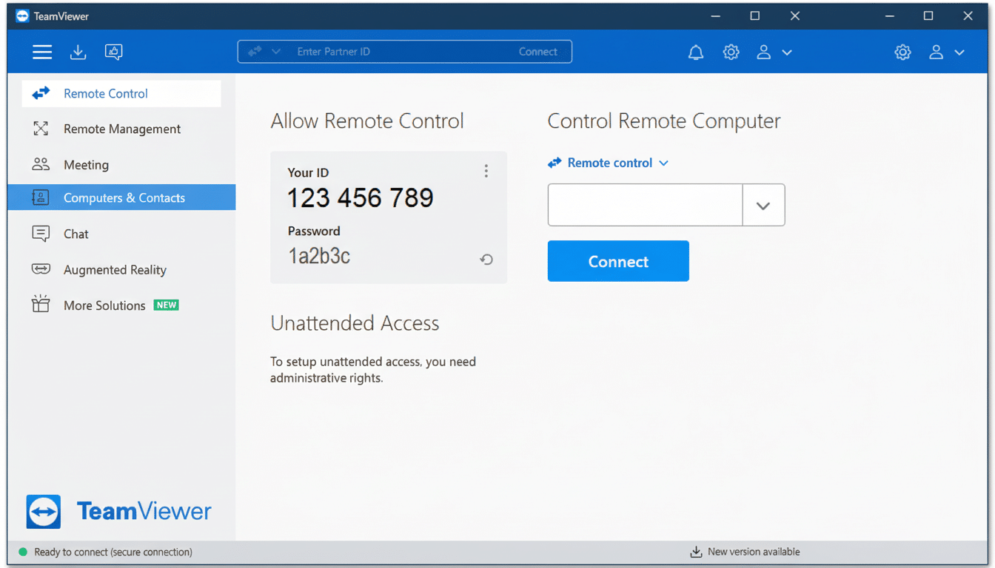The image size is (995, 568).
Task: Open notifications via the bell icon
Action: [695, 52]
